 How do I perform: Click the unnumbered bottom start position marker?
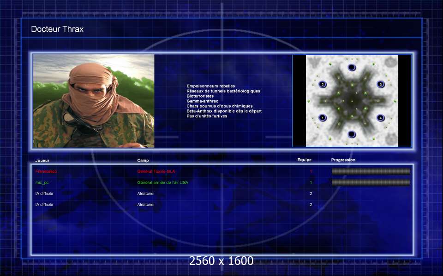point(352,134)
